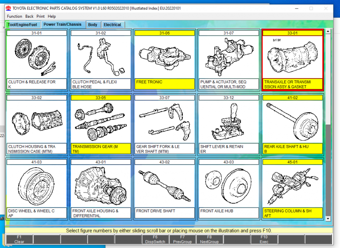Click the 33-01 figure number label
Screen dimensions: 340x248
[x=293, y=33]
